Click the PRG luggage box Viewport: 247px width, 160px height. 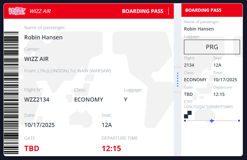point(212,47)
